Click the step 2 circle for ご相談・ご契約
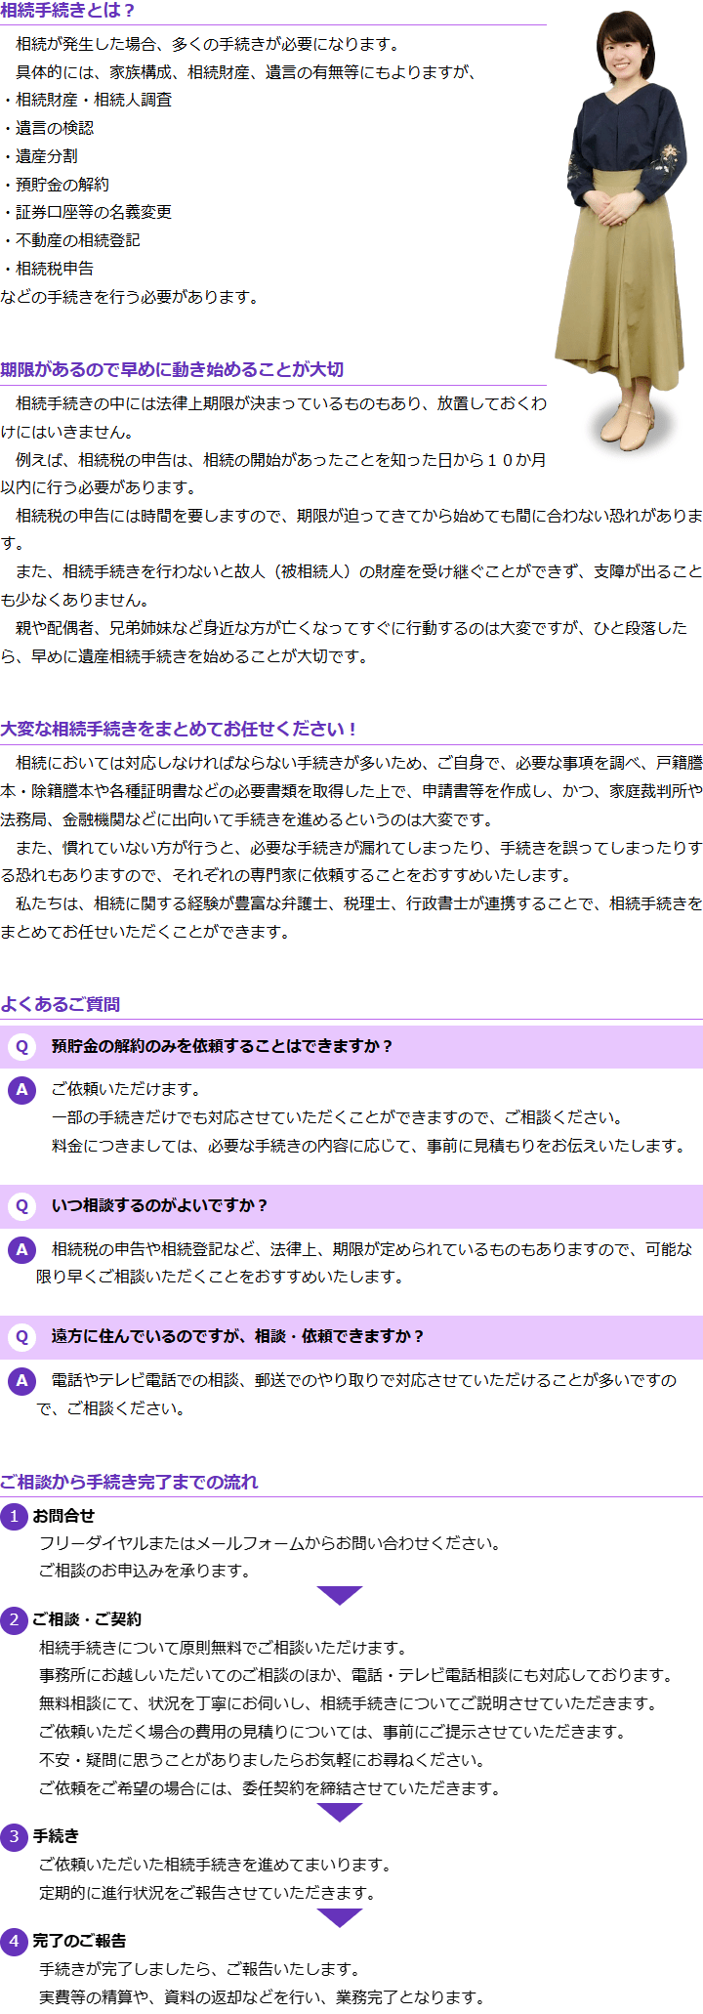 [x=14, y=1620]
